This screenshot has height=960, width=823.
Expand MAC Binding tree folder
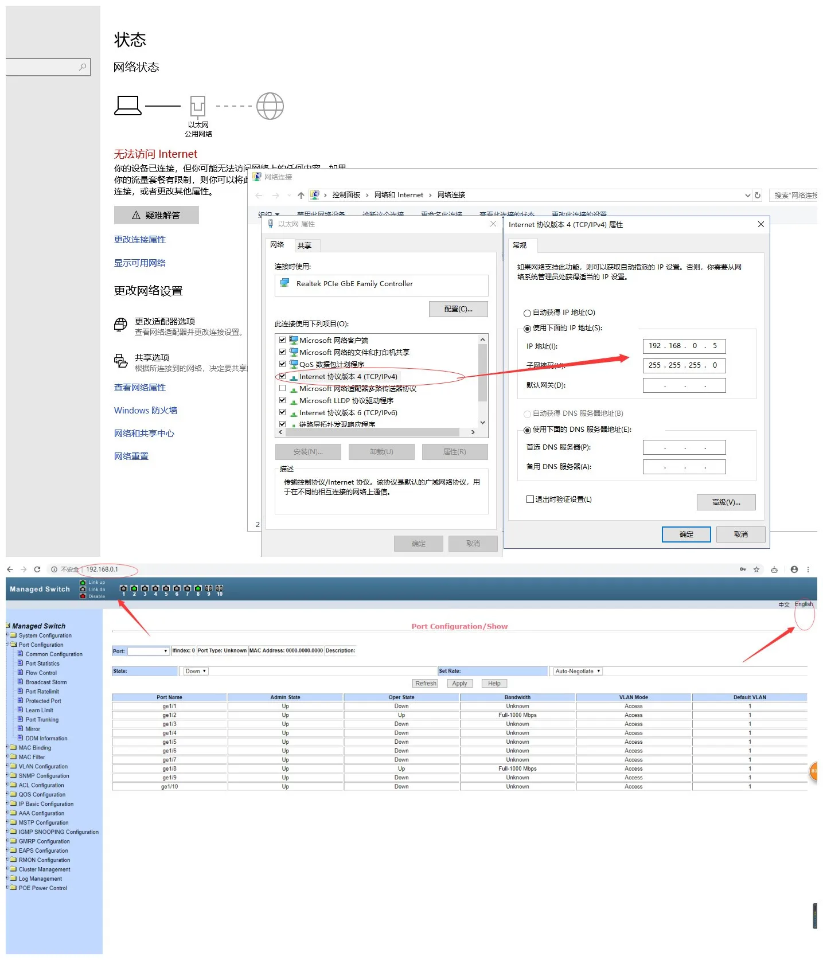click(x=13, y=747)
